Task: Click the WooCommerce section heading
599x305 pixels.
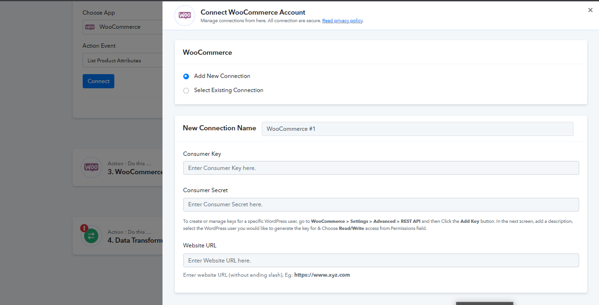Action: (x=207, y=52)
